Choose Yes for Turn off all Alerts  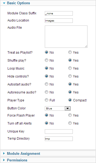pos(70,123)
